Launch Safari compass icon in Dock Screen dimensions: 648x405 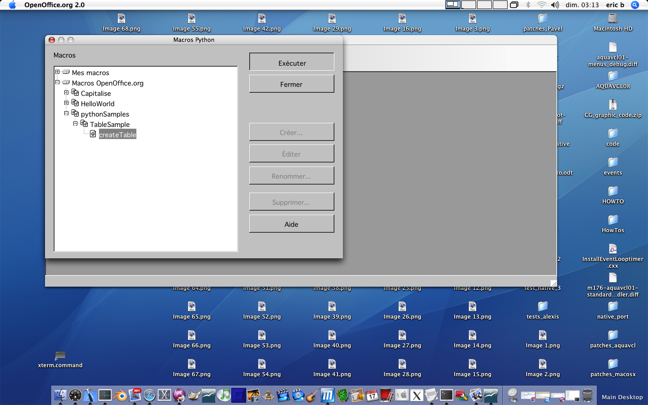(x=149, y=396)
